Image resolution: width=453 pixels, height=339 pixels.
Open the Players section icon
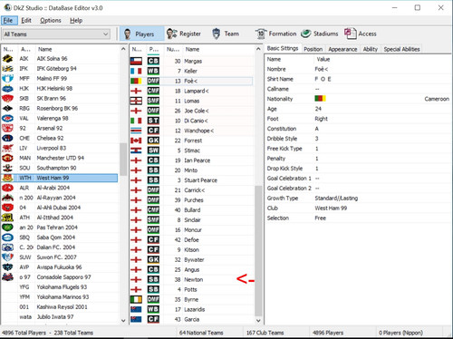click(x=128, y=34)
